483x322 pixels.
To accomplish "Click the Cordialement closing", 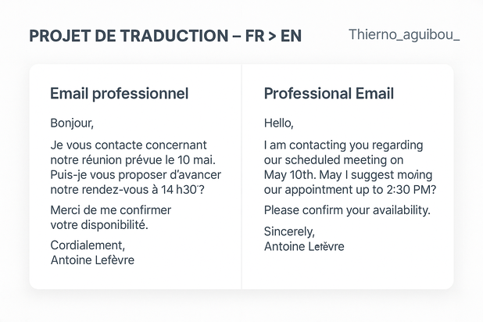I will click(88, 245).
